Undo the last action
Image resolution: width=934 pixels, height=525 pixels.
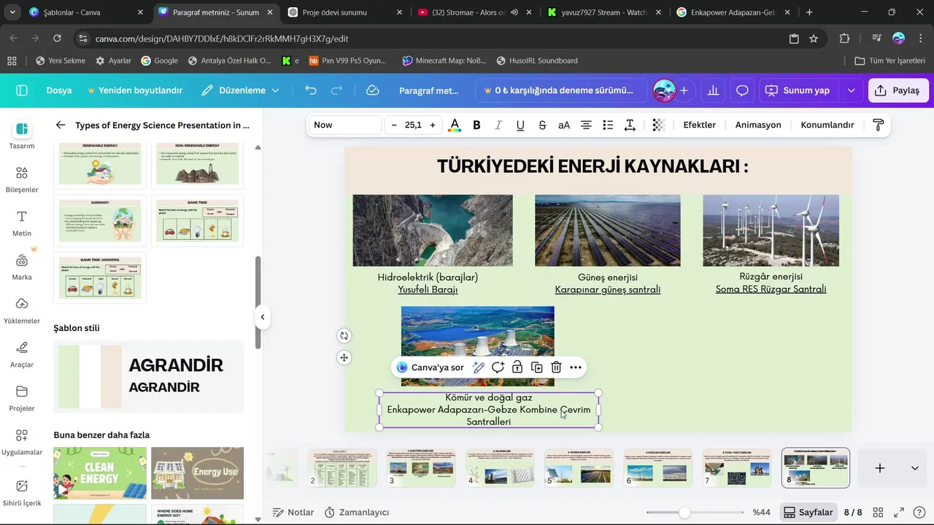[311, 90]
